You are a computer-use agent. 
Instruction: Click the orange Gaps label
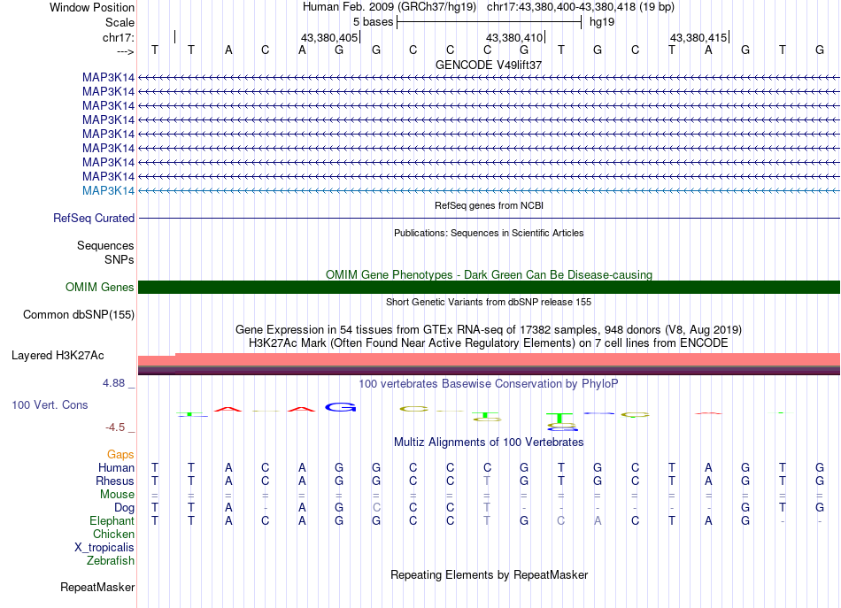[x=120, y=455]
